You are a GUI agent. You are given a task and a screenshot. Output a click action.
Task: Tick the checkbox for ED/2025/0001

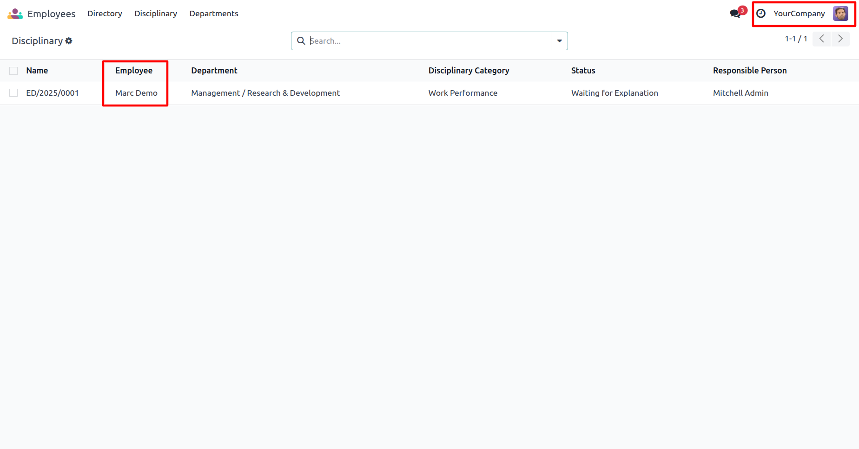[x=13, y=93]
